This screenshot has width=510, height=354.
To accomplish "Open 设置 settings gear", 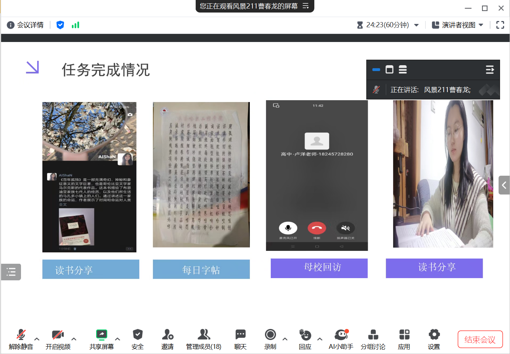I will tap(434, 339).
